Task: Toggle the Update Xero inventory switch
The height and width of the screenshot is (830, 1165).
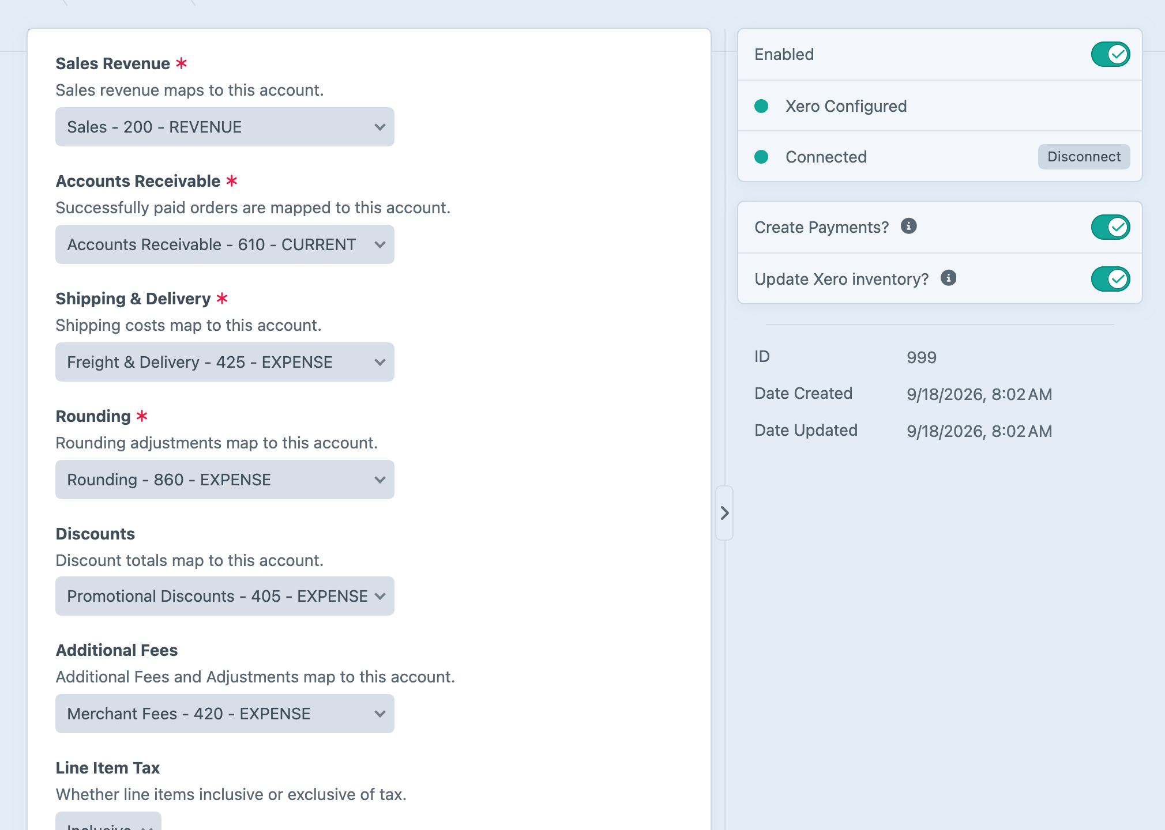Action: pos(1110,279)
